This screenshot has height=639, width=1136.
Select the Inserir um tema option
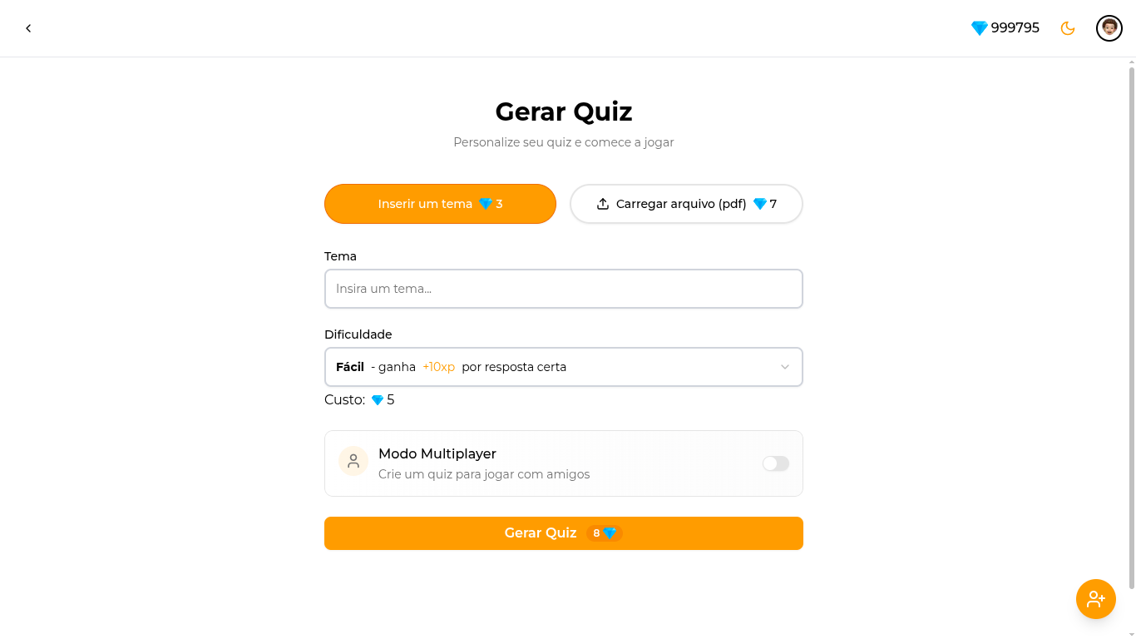click(440, 203)
